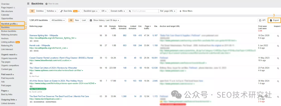Open the How to use help icon

coord(46,4)
